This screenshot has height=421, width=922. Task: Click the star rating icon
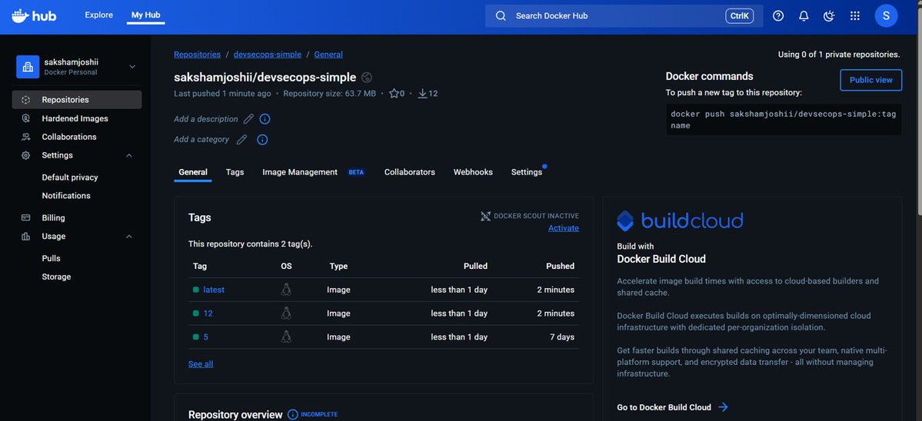tap(394, 94)
